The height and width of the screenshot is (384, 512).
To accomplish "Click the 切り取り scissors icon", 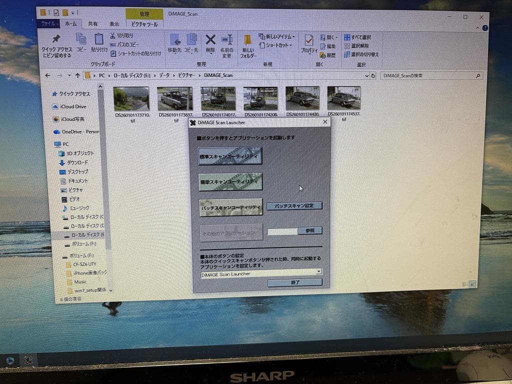I will click(x=113, y=35).
